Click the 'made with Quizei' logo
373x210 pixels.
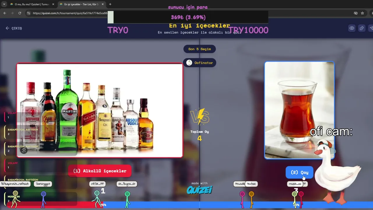coord(200,188)
